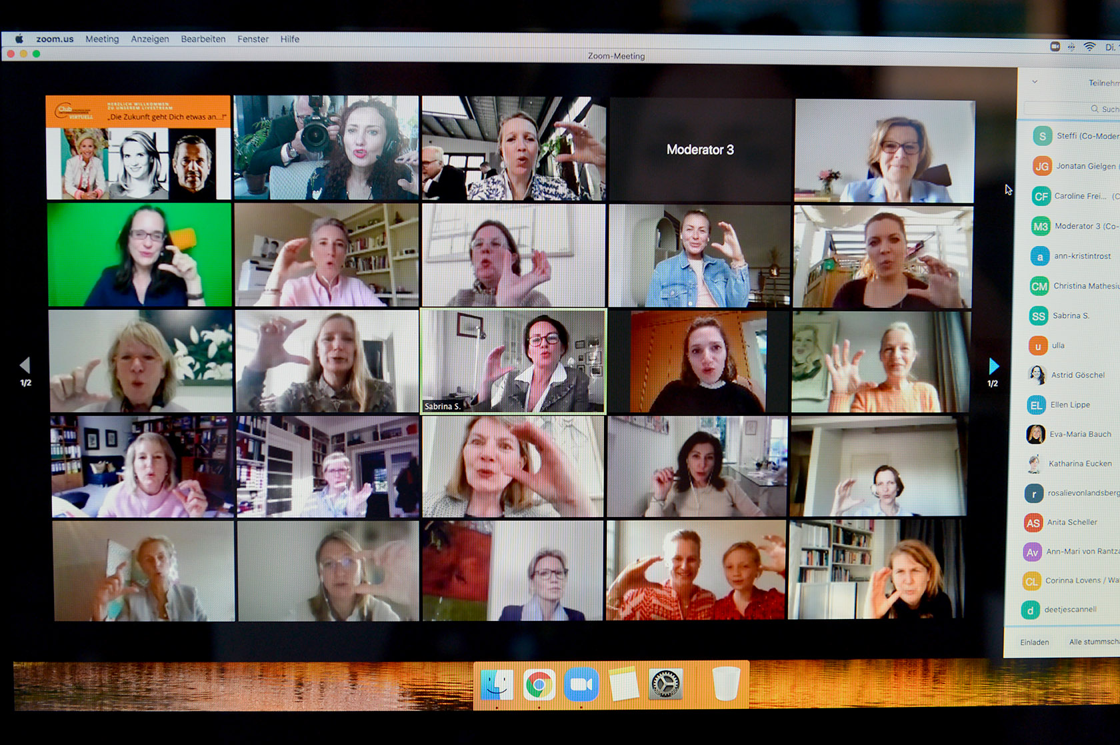Go to the previous gallery page arrow

(25, 365)
